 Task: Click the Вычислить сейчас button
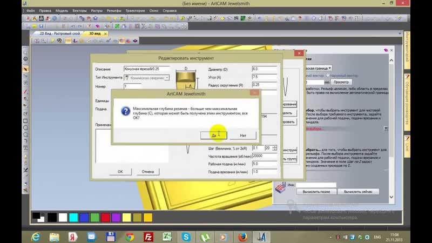click(x=358, y=192)
